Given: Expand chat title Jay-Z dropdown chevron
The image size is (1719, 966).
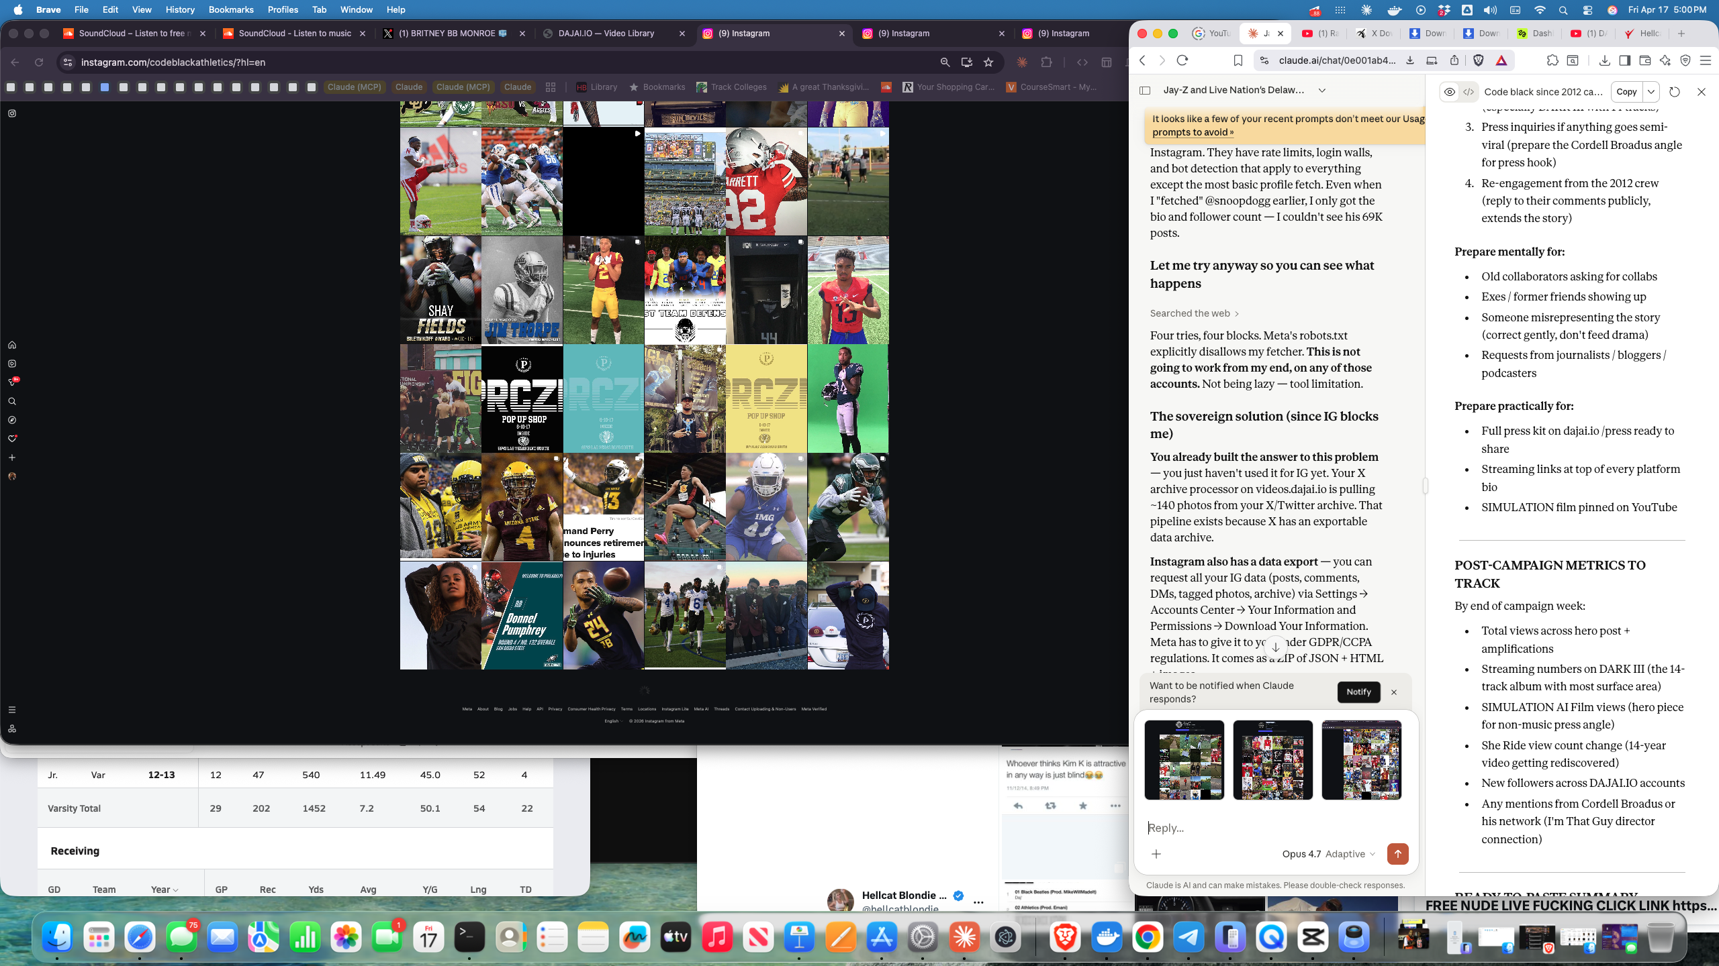Looking at the screenshot, I should click(x=1322, y=90).
